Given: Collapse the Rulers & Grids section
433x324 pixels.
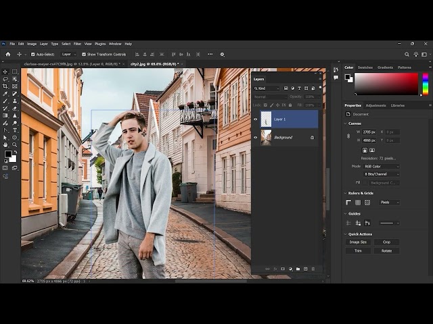Looking at the screenshot, I should point(346,193).
